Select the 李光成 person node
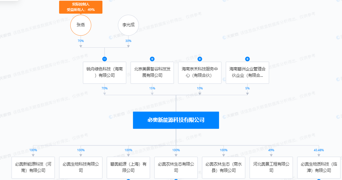Viewport: 342px width, 180px height. (x=128, y=25)
